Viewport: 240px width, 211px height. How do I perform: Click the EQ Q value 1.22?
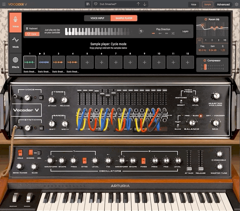(x=223, y=50)
